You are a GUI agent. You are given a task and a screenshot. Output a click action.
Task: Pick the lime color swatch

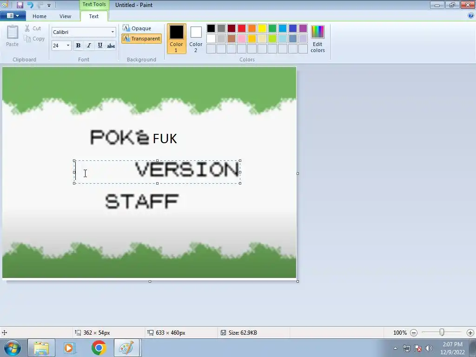[x=272, y=39]
